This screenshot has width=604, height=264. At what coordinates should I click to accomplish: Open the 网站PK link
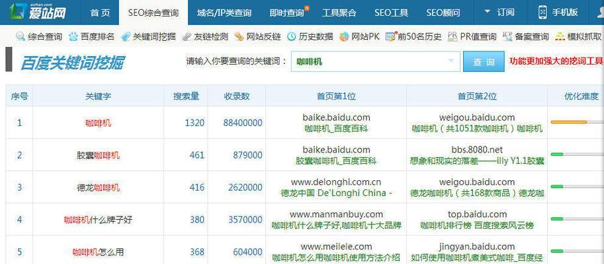point(366,37)
